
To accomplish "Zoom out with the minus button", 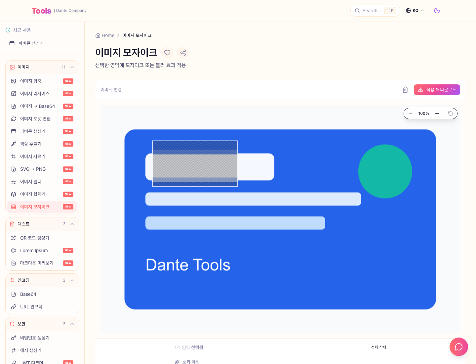I will (x=411, y=114).
